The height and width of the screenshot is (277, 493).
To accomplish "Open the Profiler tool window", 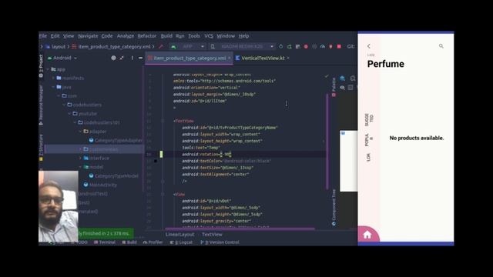I will pyautogui.click(x=153, y=242).
